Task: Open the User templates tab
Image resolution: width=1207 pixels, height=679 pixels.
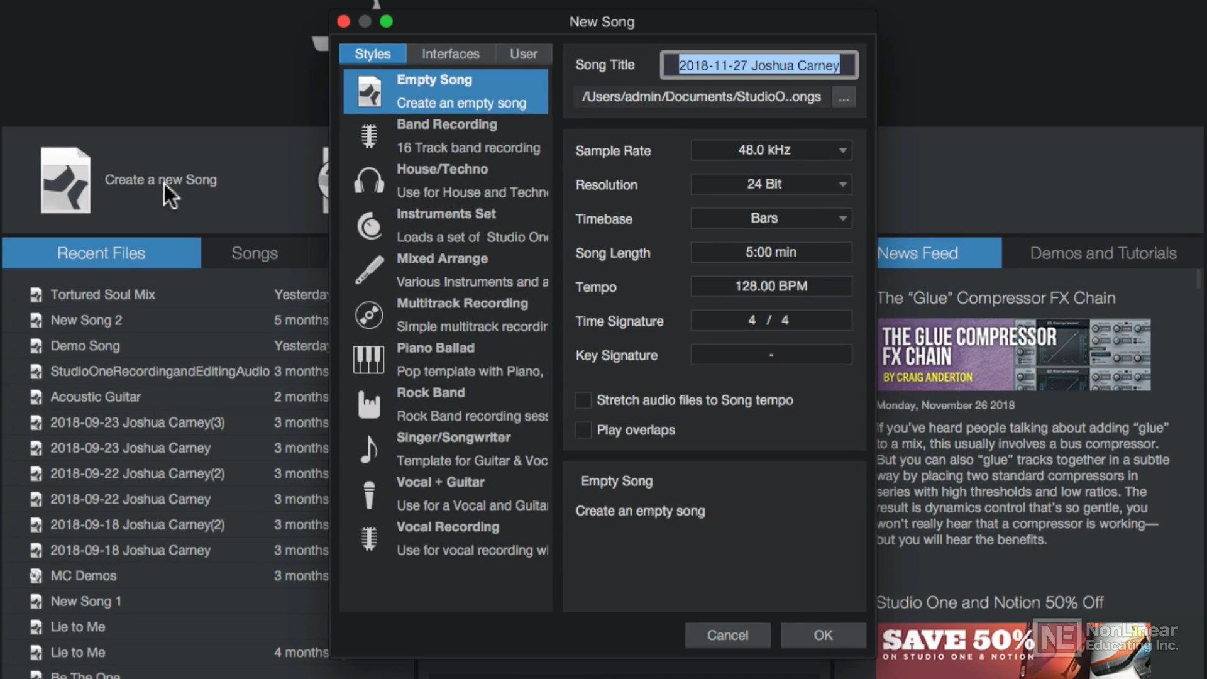Action: pyautogui.click(x=524, y=54)
